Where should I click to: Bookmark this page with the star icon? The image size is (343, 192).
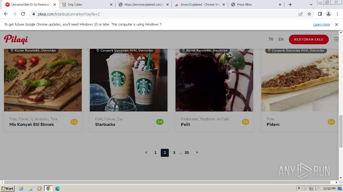pyautogui.click(x=309, y=14)
